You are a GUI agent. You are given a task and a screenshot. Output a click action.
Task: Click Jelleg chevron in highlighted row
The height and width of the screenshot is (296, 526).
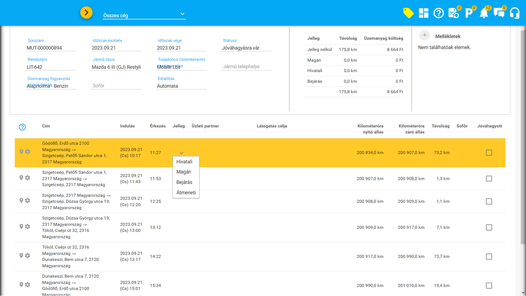point(181,153)
